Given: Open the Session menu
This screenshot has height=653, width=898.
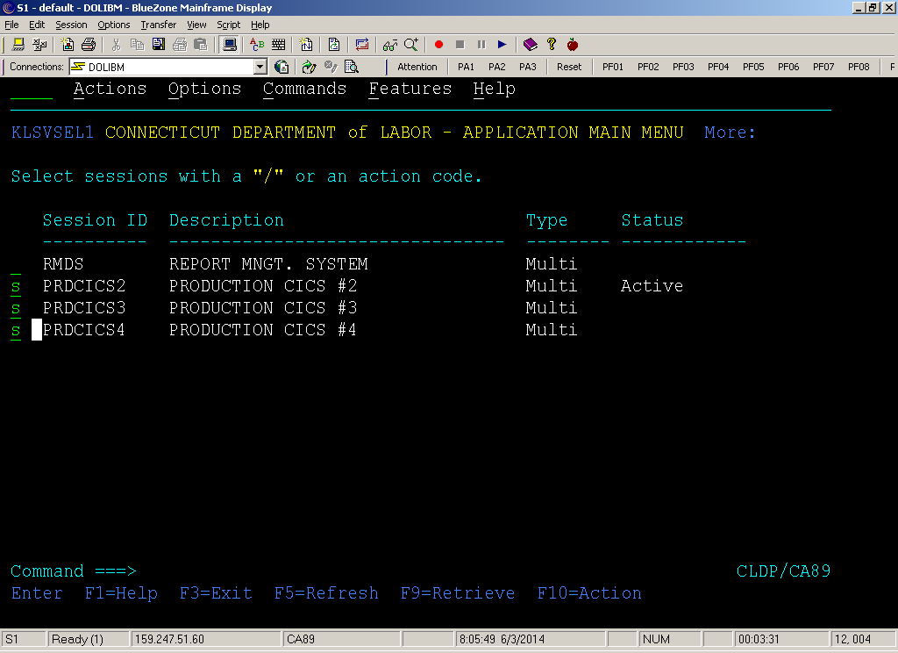Looking at the screenshot, I should pyautogui.click(x=71, y=25).
